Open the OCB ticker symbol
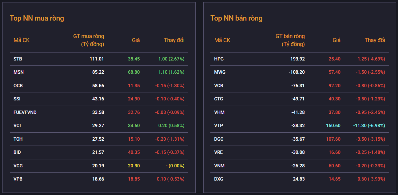 [x=18, y=85]
